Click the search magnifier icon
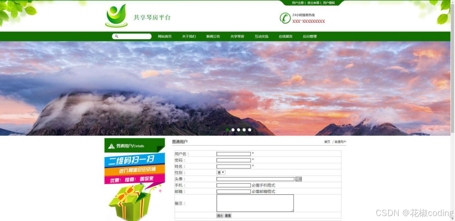This screenshot has height=221, width=455. pyautogui.click(x=116, y=36)
